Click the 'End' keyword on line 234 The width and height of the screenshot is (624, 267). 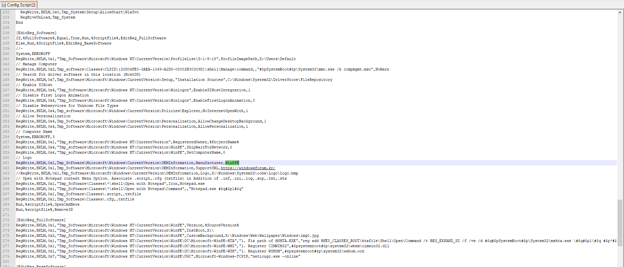click(x=19, y=22)
